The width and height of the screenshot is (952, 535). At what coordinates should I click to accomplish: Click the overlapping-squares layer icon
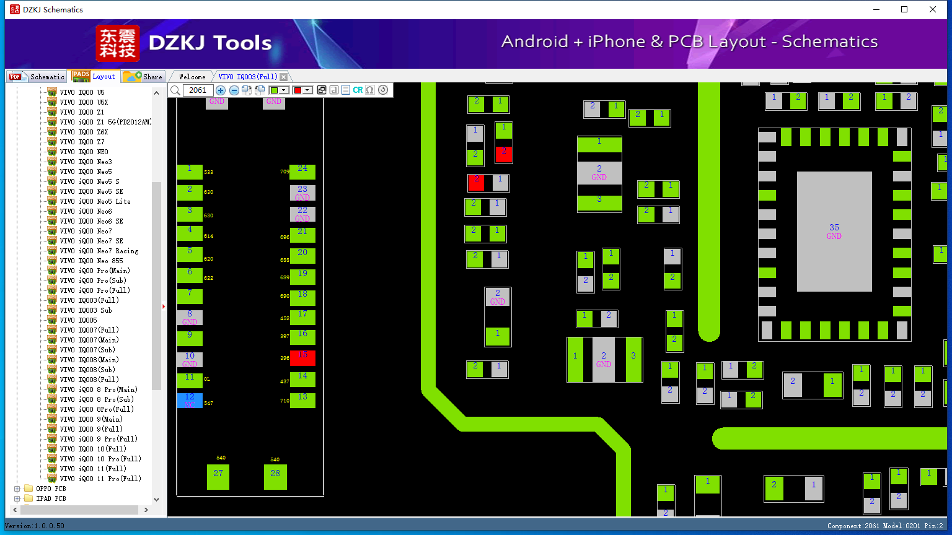click(x=322, y=90)
